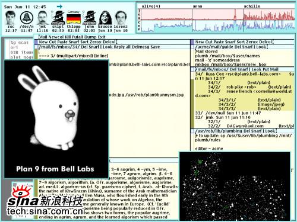Click Delcol in left column tag
Image resolution: width=297 pixels, height=222 pixels.
109,42
